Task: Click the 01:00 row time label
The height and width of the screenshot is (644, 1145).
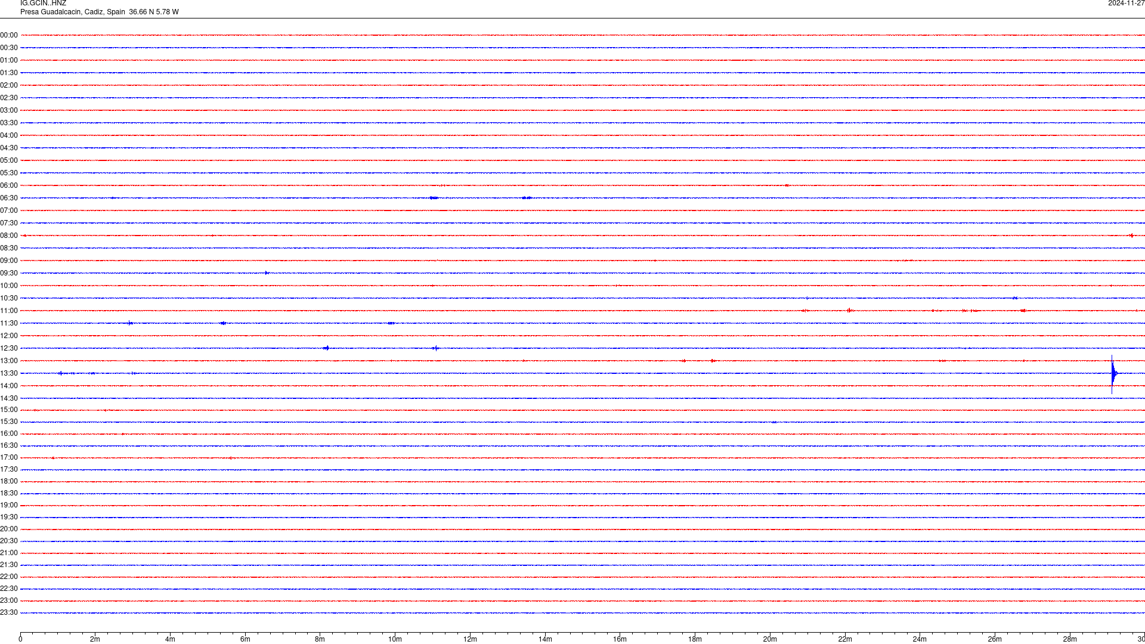Action: point(9,60)
